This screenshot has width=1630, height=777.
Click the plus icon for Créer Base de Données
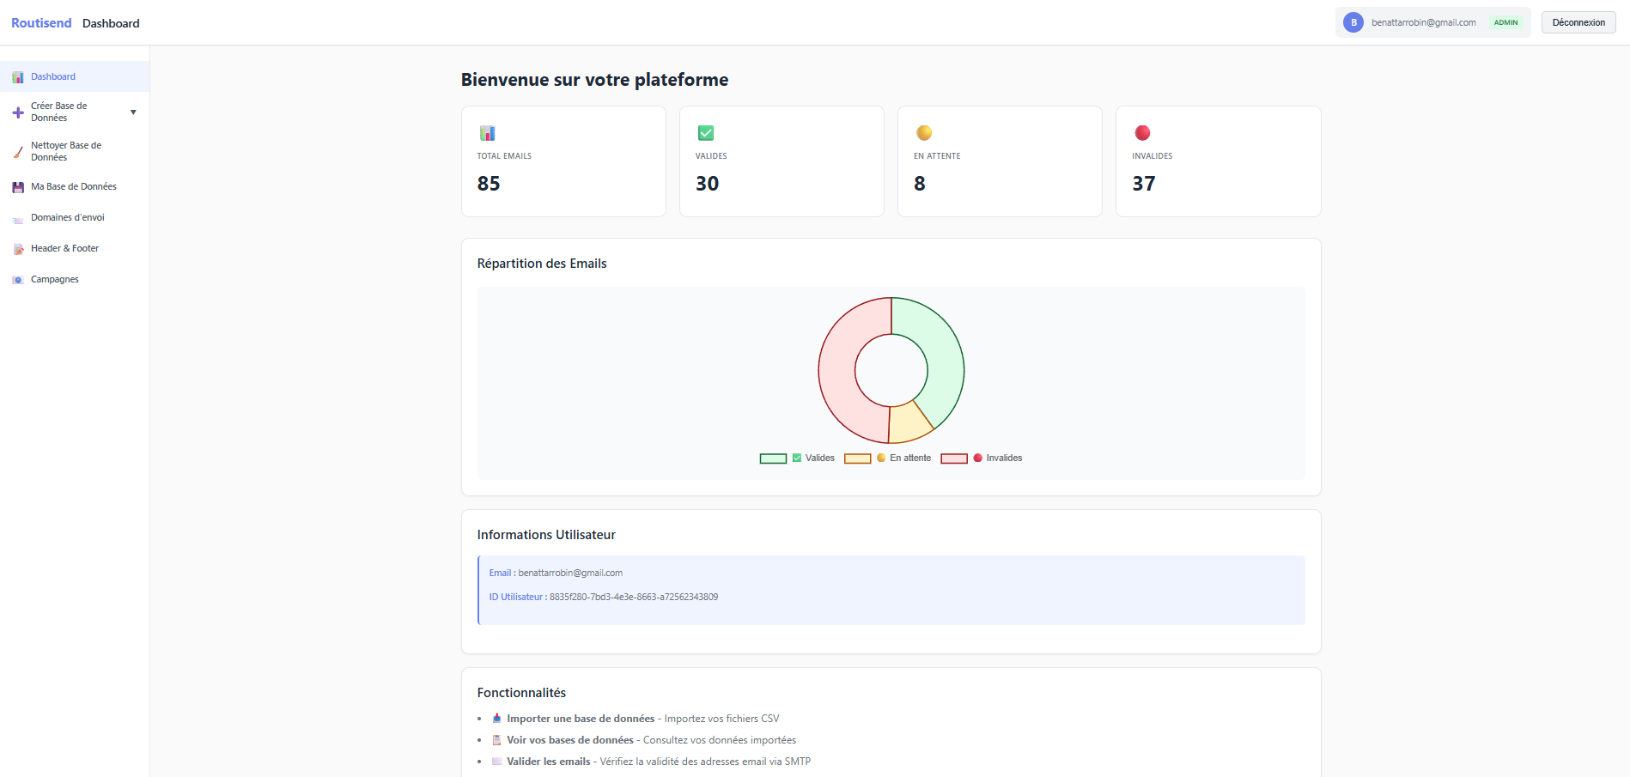[17, 112]
